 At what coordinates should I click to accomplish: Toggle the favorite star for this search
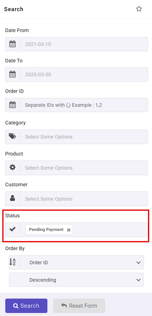[139, 8]
